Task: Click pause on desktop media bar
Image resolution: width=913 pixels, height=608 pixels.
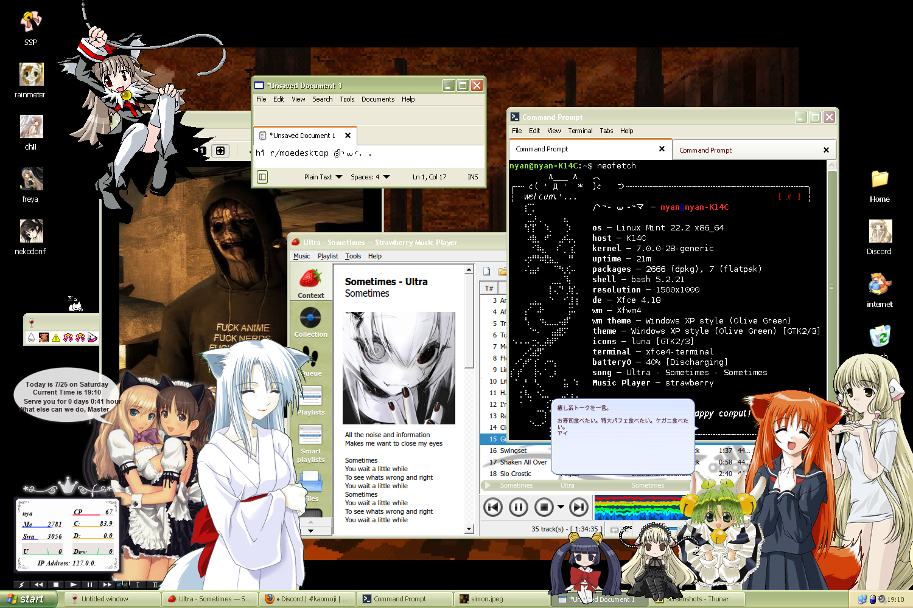Action: pyautogui.click(x=90, y=585)
